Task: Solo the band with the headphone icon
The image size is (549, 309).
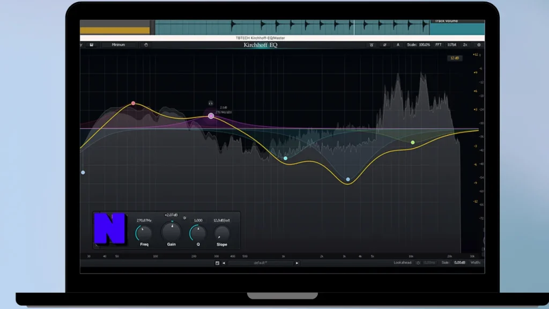Action: click(x=210, y=104)
